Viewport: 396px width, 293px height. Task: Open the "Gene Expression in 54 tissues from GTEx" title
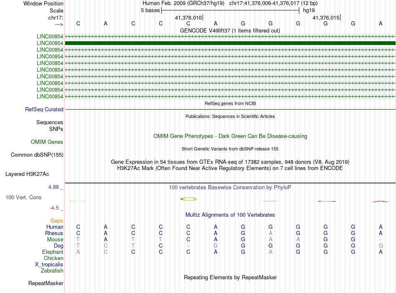230,162
